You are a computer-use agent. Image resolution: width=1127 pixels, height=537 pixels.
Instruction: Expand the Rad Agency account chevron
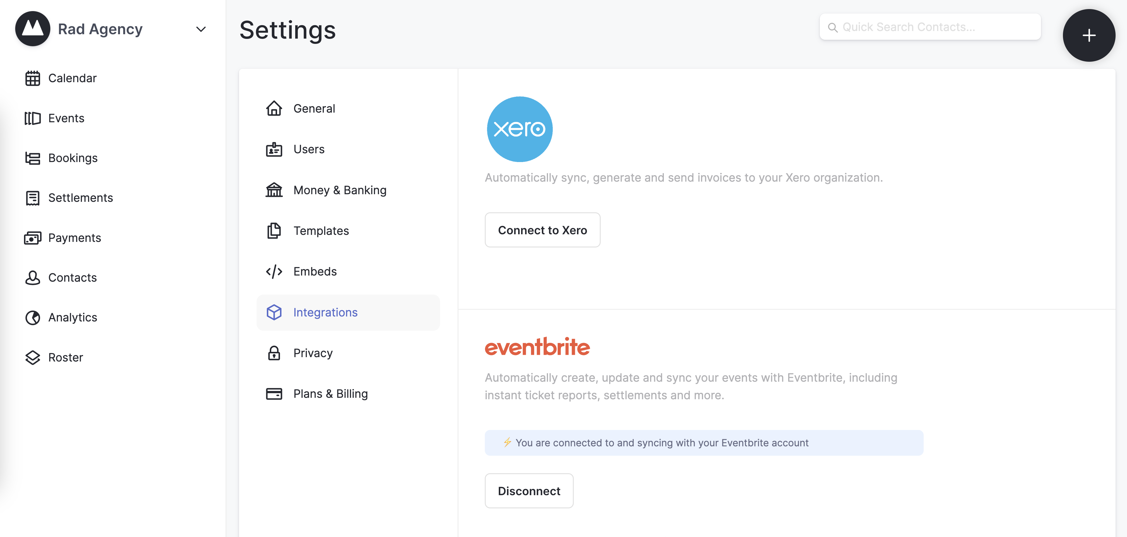pos(201,29)
